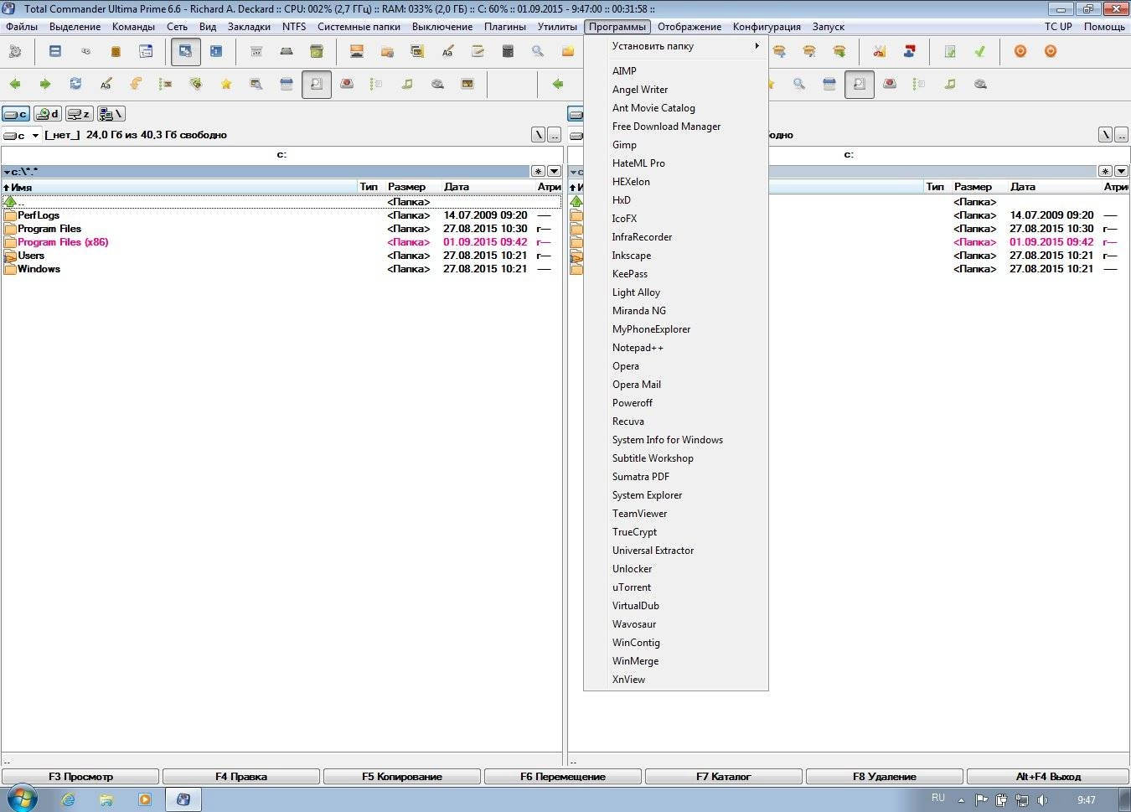Screen dimensions: 1131x812
Task: Click F5 Копирование button
Action: pos(402,777)
